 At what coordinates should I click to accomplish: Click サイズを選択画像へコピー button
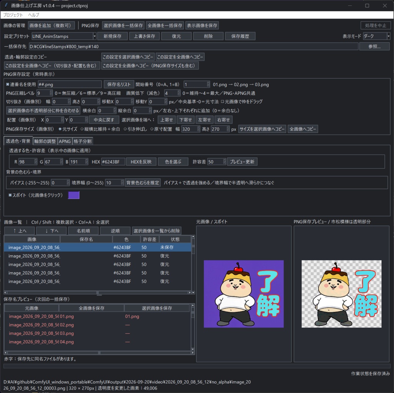click(x=262, y=129)
